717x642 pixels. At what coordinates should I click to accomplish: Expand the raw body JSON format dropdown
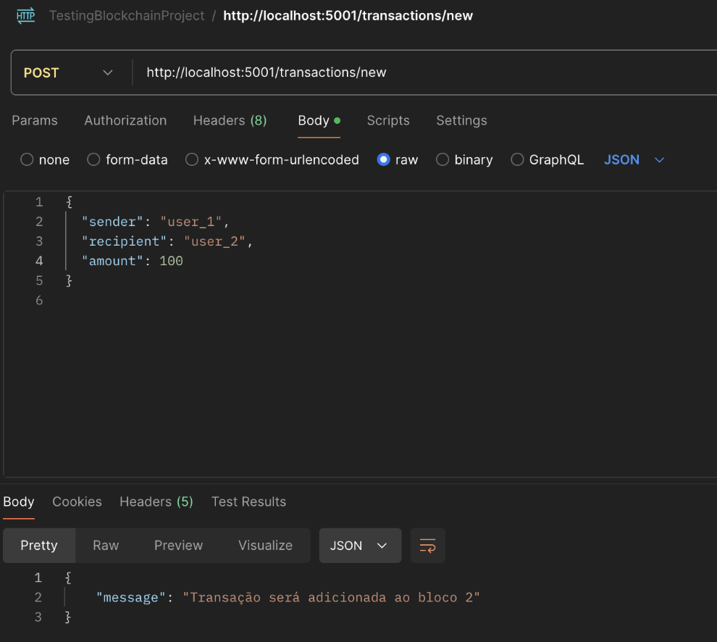(634, 159)
